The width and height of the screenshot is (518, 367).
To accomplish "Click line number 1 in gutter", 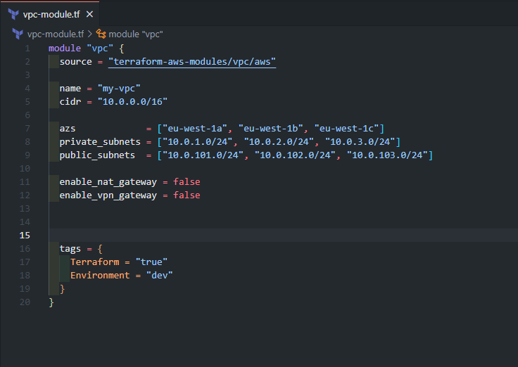I will 27,49.
